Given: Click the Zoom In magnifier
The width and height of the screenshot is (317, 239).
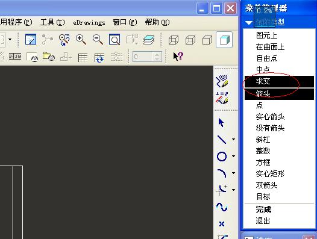Looking at the screenshot, I should (81, 39).
